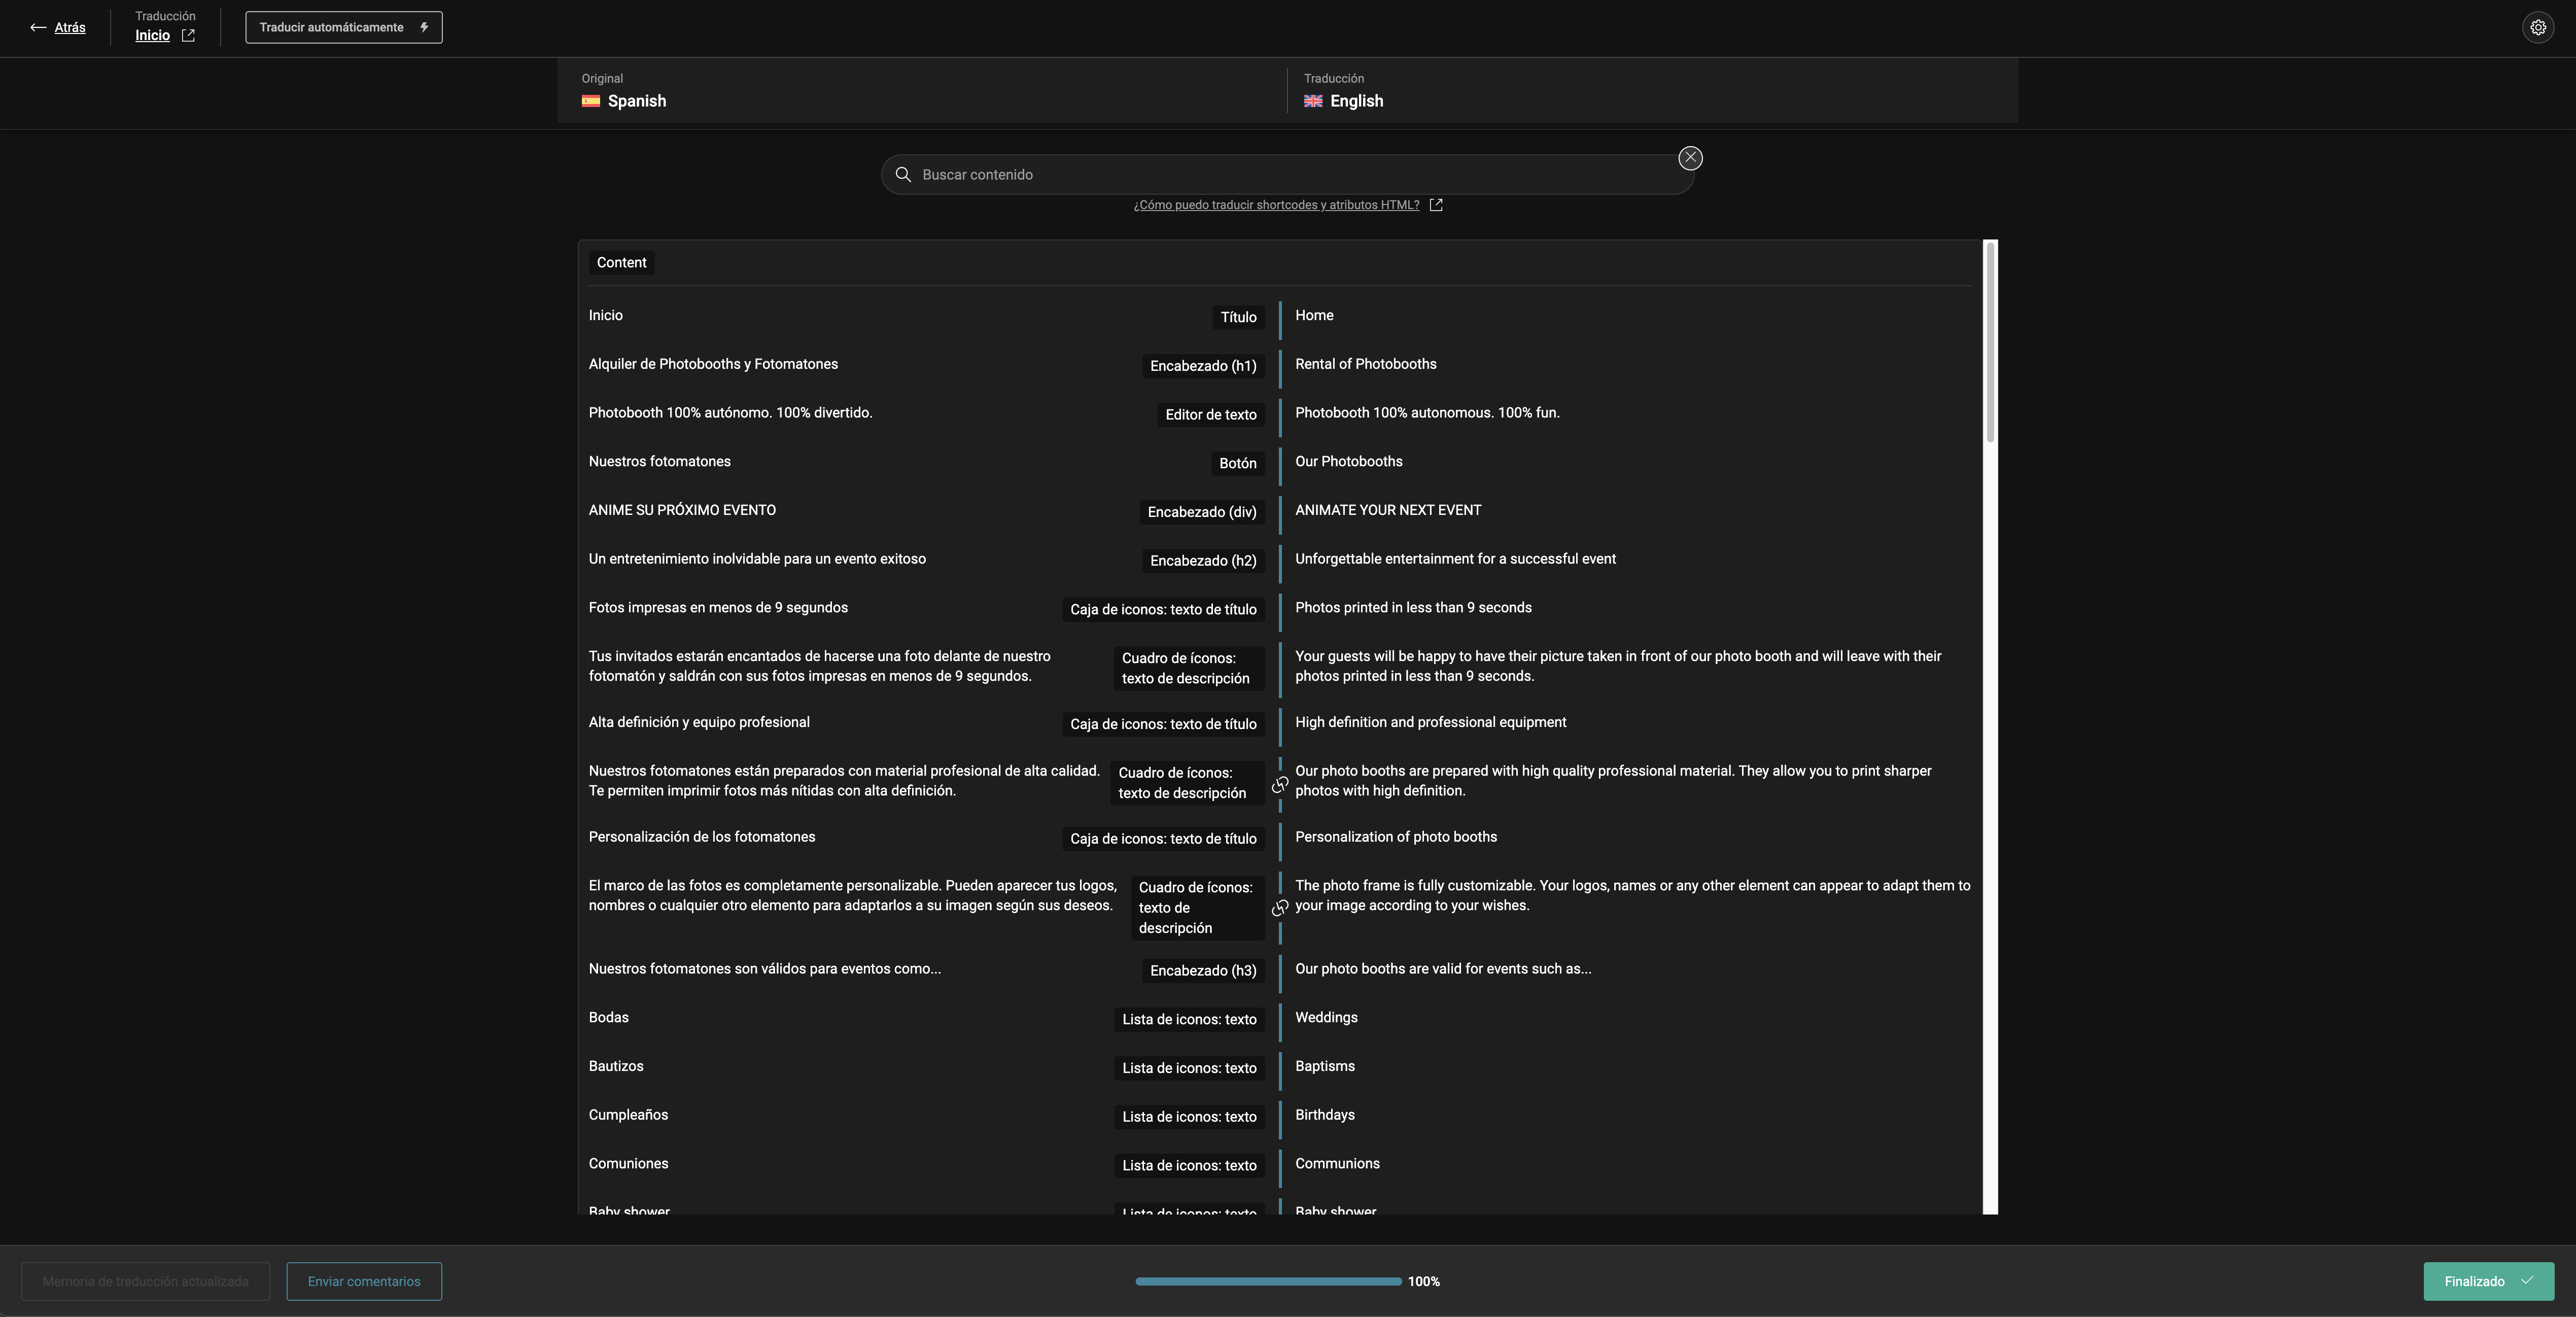The image size is (2576, 1317).
Task: Select the English translation language header
Action: (1356, 101)
